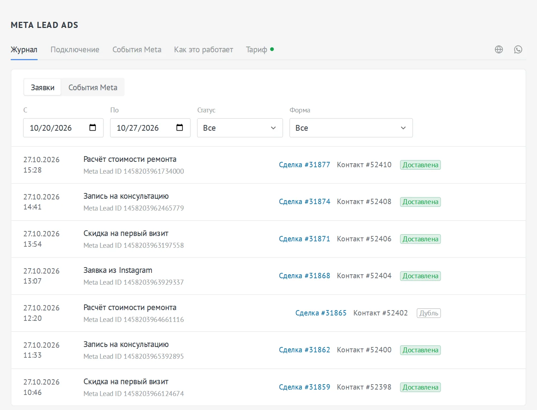The image size is (537, 410).
Task: Switch to the Журнал tab
Action: [24, 50]
